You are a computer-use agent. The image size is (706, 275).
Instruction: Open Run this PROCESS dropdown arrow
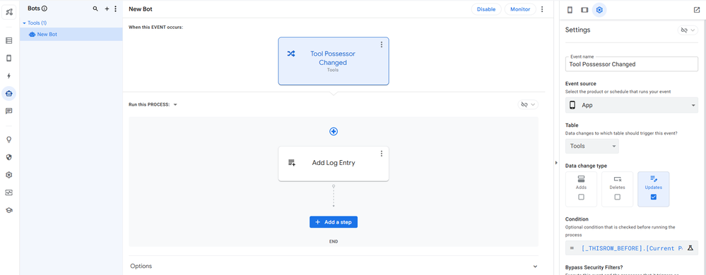pos(175,104)
